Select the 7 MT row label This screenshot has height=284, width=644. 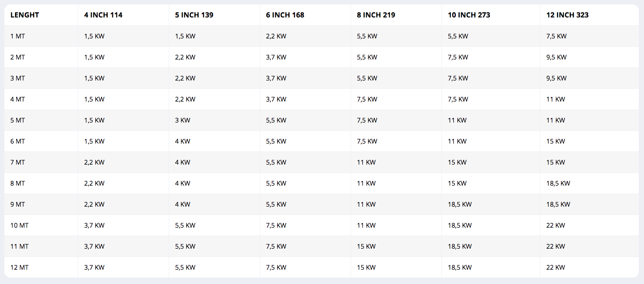[x=17, y=162]
